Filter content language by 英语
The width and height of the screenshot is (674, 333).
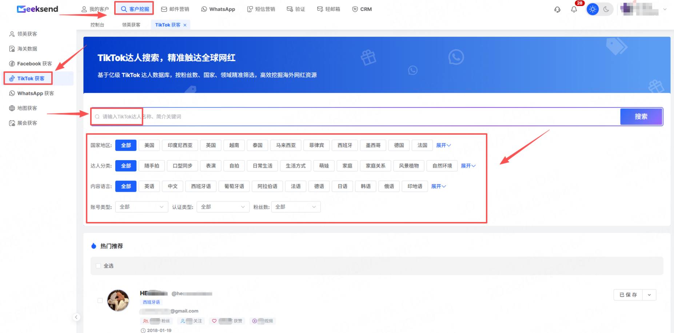(x=149, y=186)
